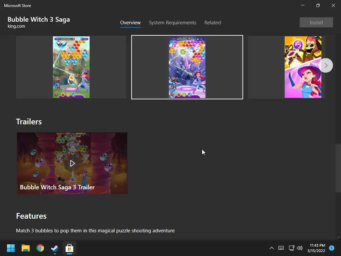
Task: Show next screenshots with the right chevron
Action: pos(326,65)
